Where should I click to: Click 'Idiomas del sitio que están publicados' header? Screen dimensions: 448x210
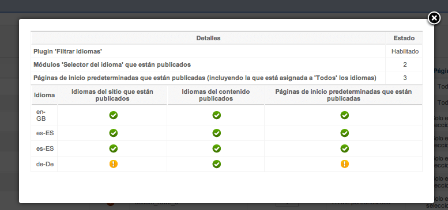[112, 95]
